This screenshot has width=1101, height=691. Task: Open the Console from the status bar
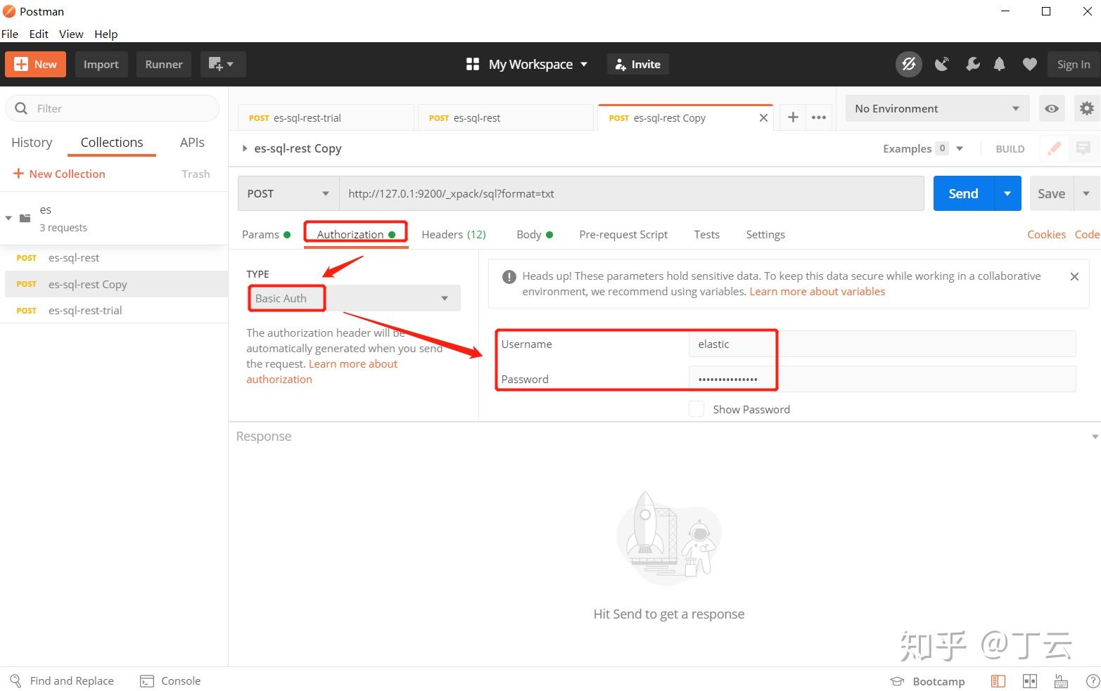[x=170, y=680]
